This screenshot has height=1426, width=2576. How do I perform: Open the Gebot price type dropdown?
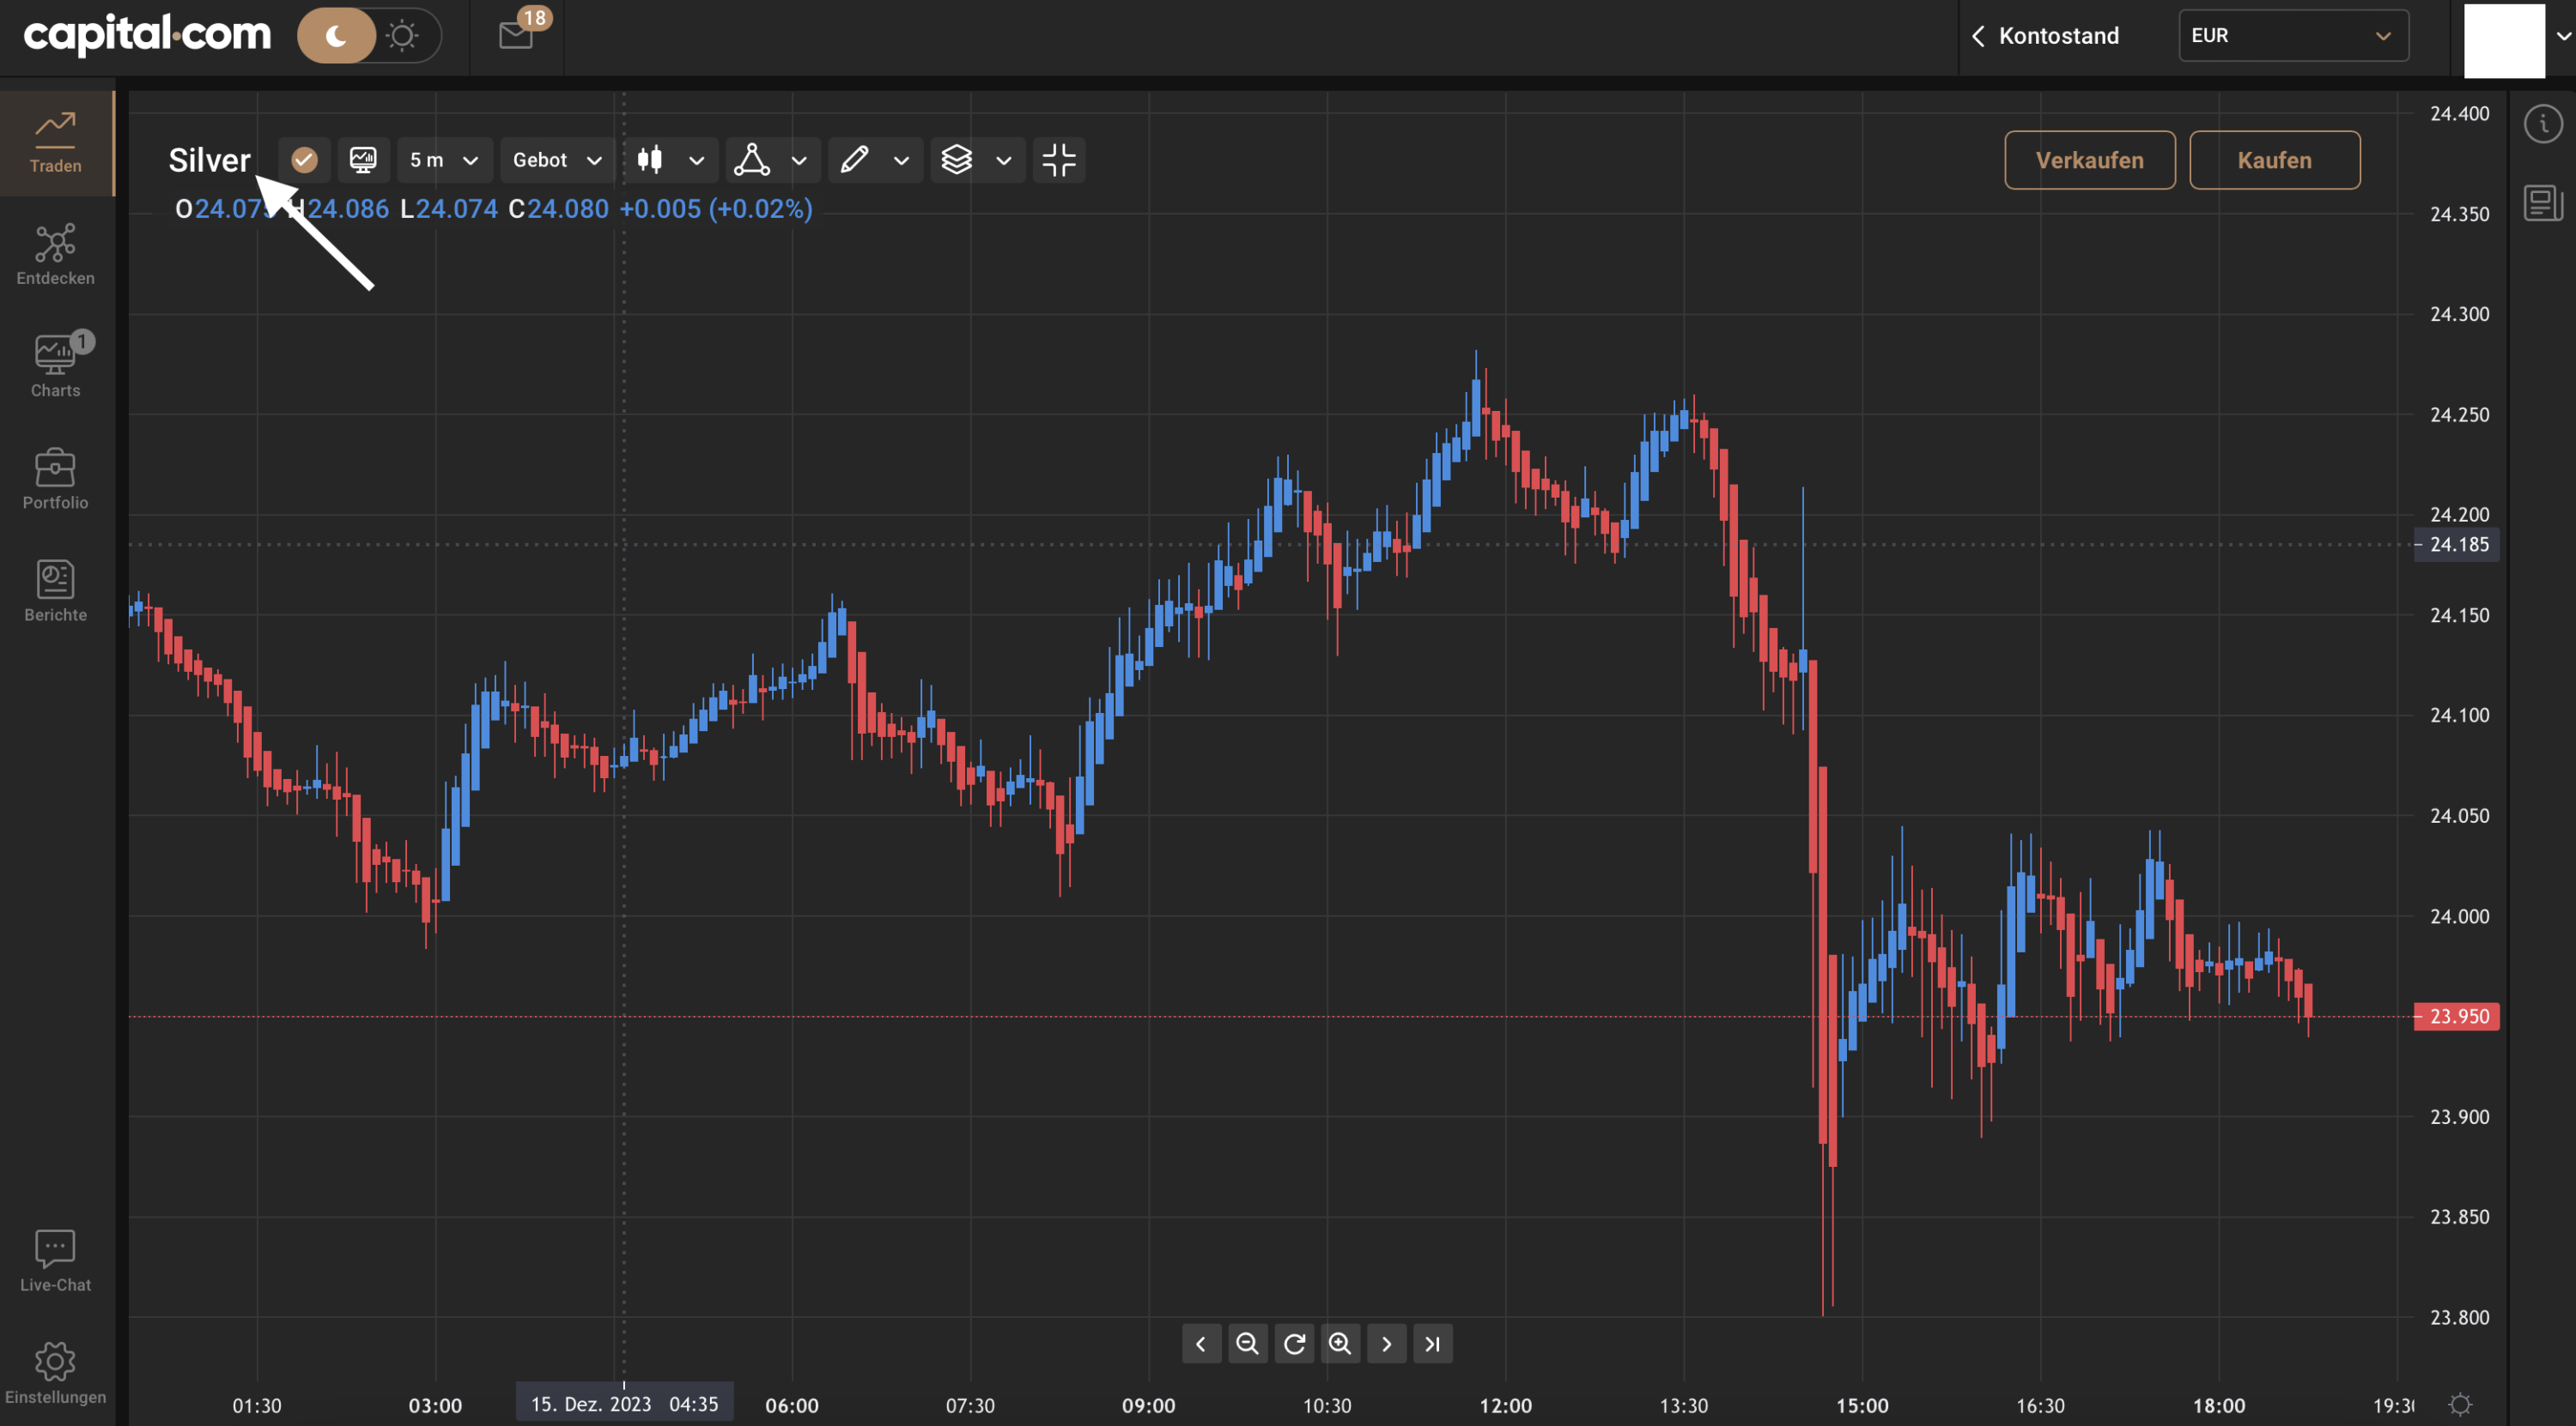(557, 160)
